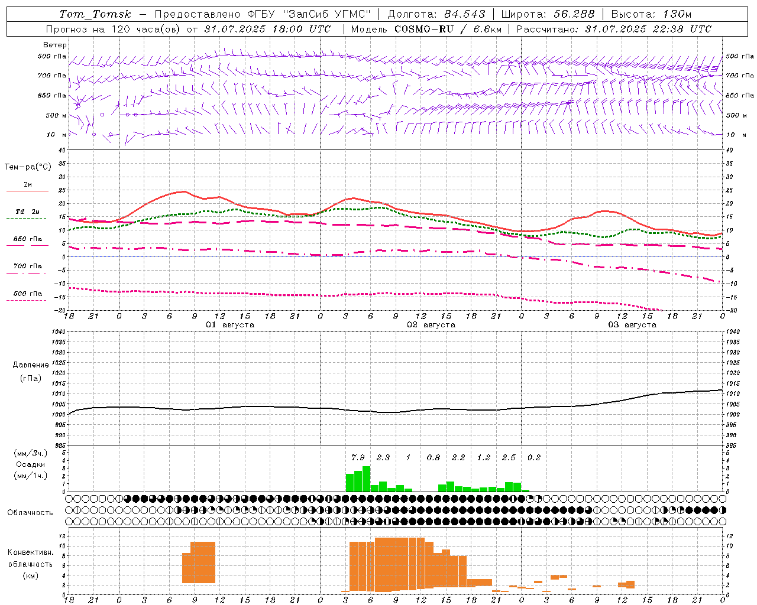Click the Модель COSMO-RU / 6.6км label
Image resolution: width=757 pixels, height=605 pixels.
pos(426,29)
